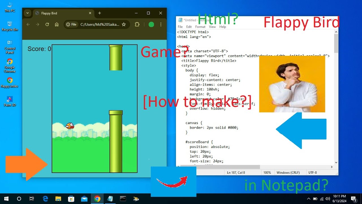Click the <!DOCTYPE html> line in Notepad
This screenshot has height=204, width=362.
click(x=193, y=32)
